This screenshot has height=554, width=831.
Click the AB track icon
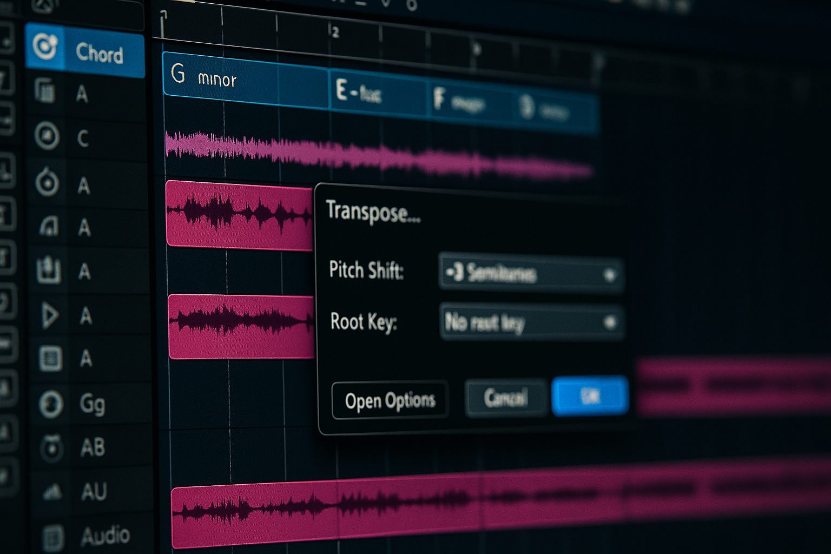click(x=52, y=448)
